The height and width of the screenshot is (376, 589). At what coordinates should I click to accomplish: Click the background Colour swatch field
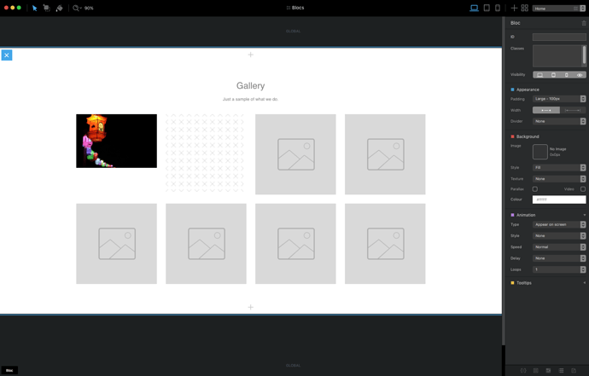[x=559, y=200]
